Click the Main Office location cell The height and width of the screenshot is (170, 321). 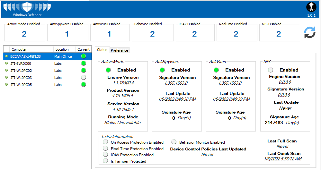[63, 56]
